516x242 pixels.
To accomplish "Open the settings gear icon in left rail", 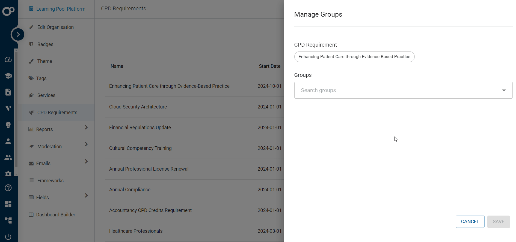I will tap(8, 174).
